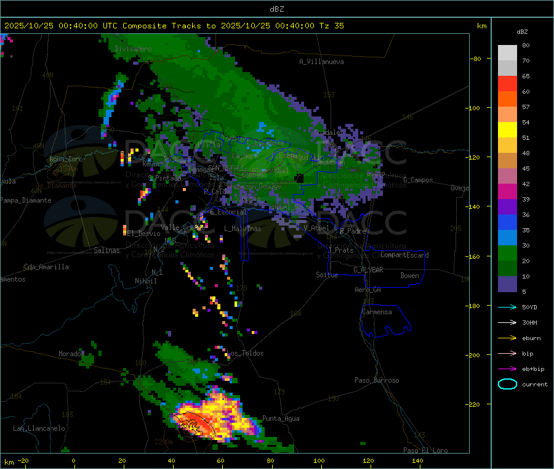Click the light blue 30-35 dBZ block
The width and height of the screenshot is (554, 469).
[x=507, y=238]
